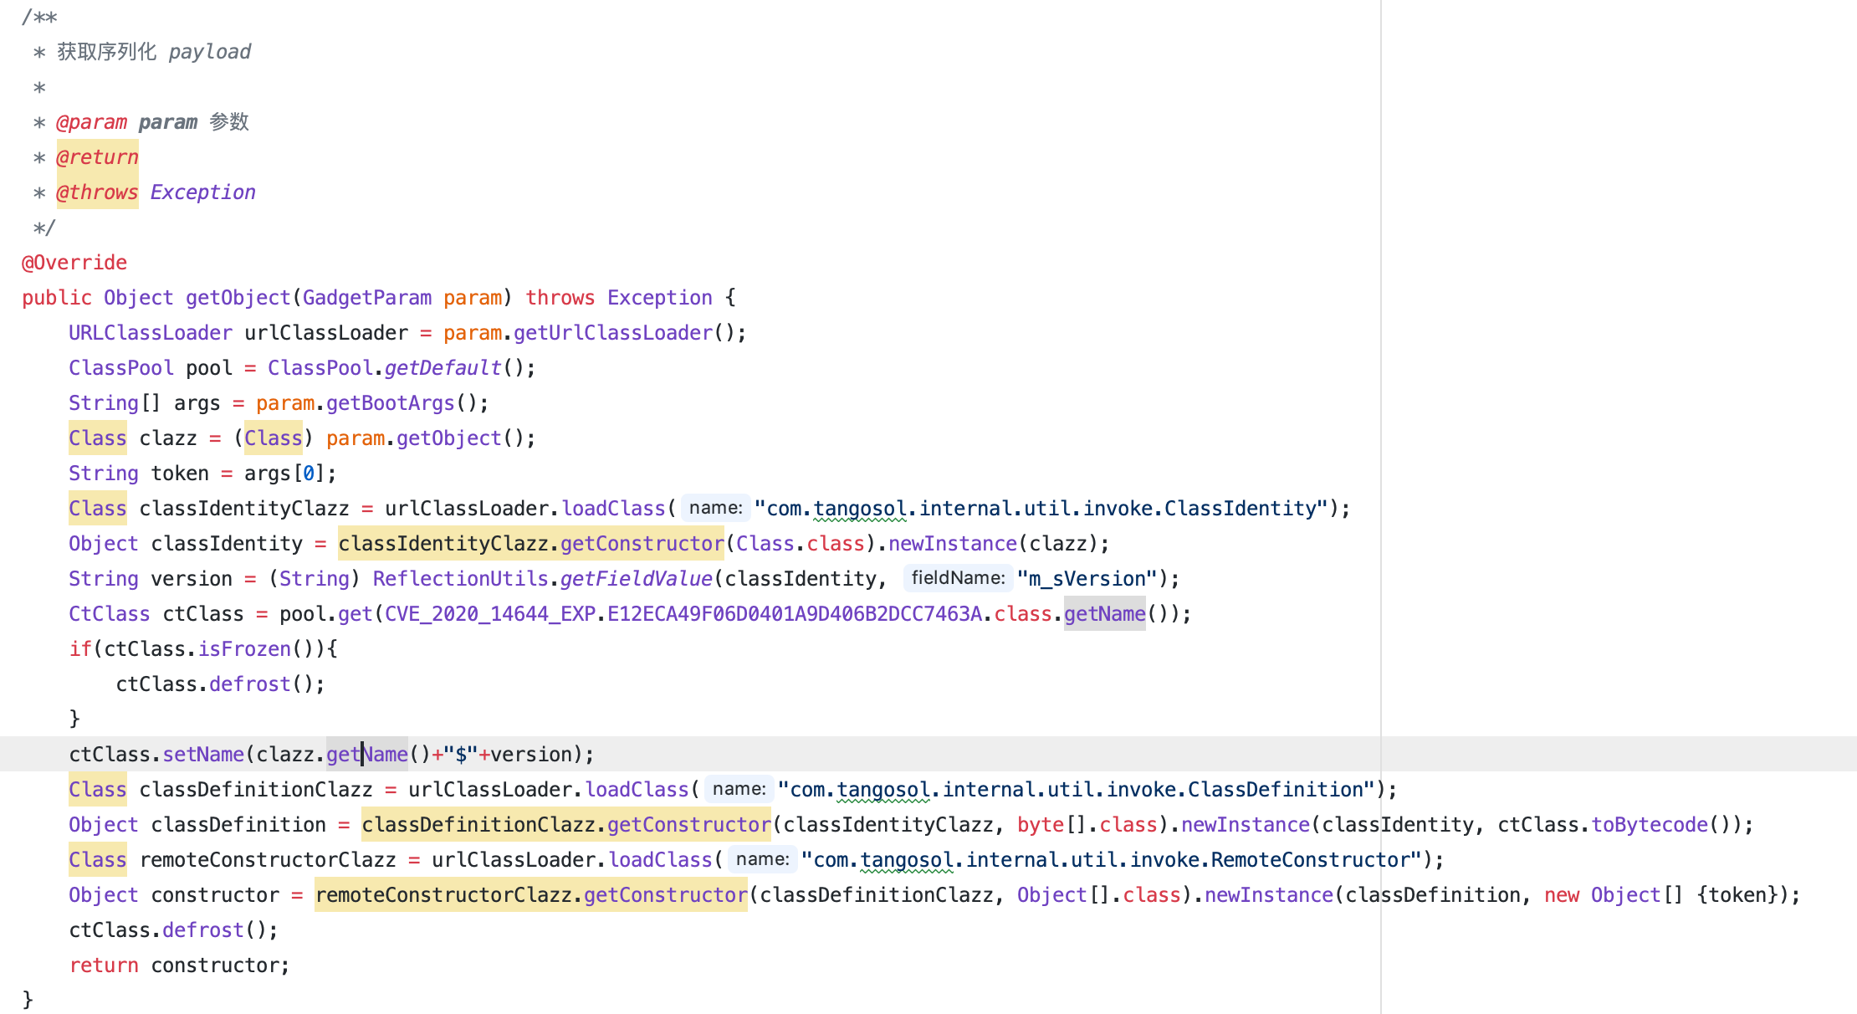Click the getDefault call on ClassPool
Viewport: 1857px width, 1014px height.
[x=443, y=368]
